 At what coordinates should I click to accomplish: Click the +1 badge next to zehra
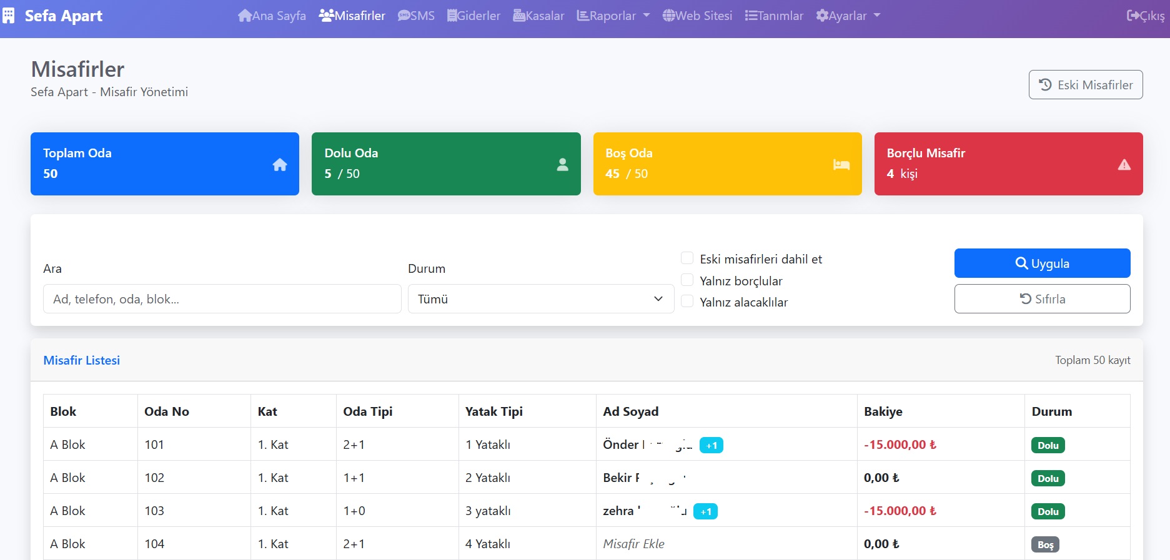point(706,511)
